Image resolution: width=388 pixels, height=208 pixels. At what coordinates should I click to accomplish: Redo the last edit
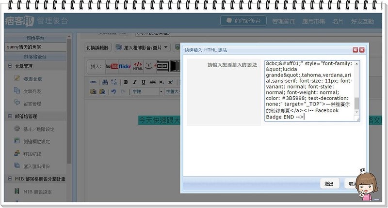[x=123, y=91]
